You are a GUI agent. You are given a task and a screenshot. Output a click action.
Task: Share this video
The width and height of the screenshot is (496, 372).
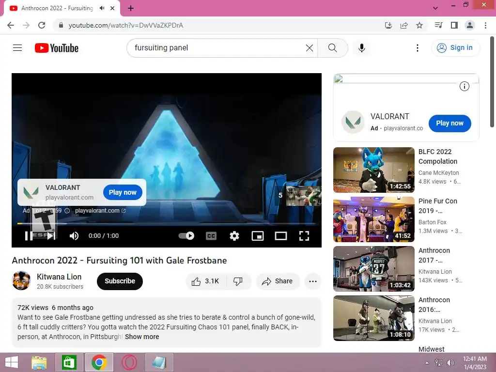278,281
